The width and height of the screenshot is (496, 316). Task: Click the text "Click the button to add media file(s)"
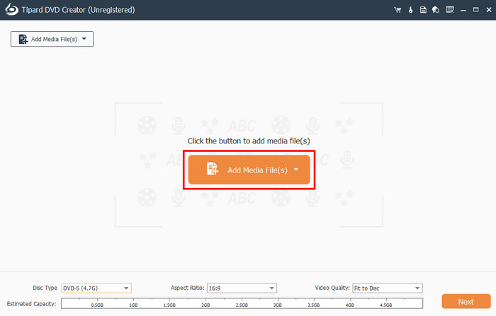tap(249, 141)
